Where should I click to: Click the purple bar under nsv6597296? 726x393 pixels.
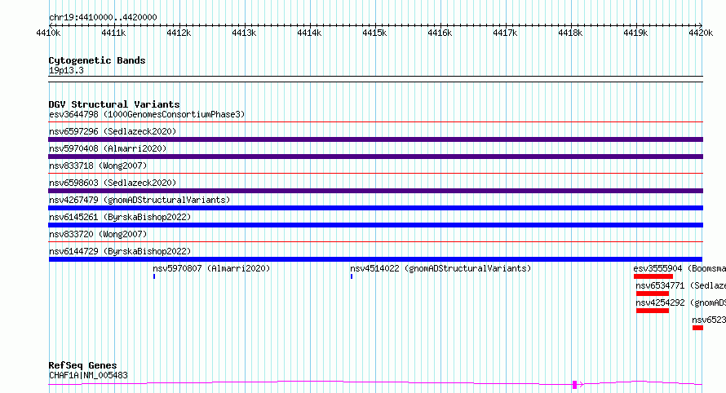pos(375,139)
